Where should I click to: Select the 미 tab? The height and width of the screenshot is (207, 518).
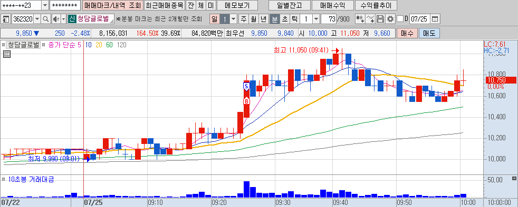pos(211,5)
